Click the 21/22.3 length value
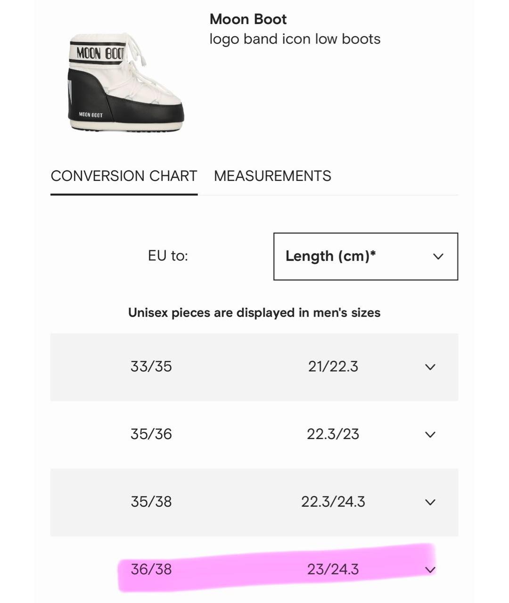Screen dimensions: 509x603 click(x=333, y=367)
